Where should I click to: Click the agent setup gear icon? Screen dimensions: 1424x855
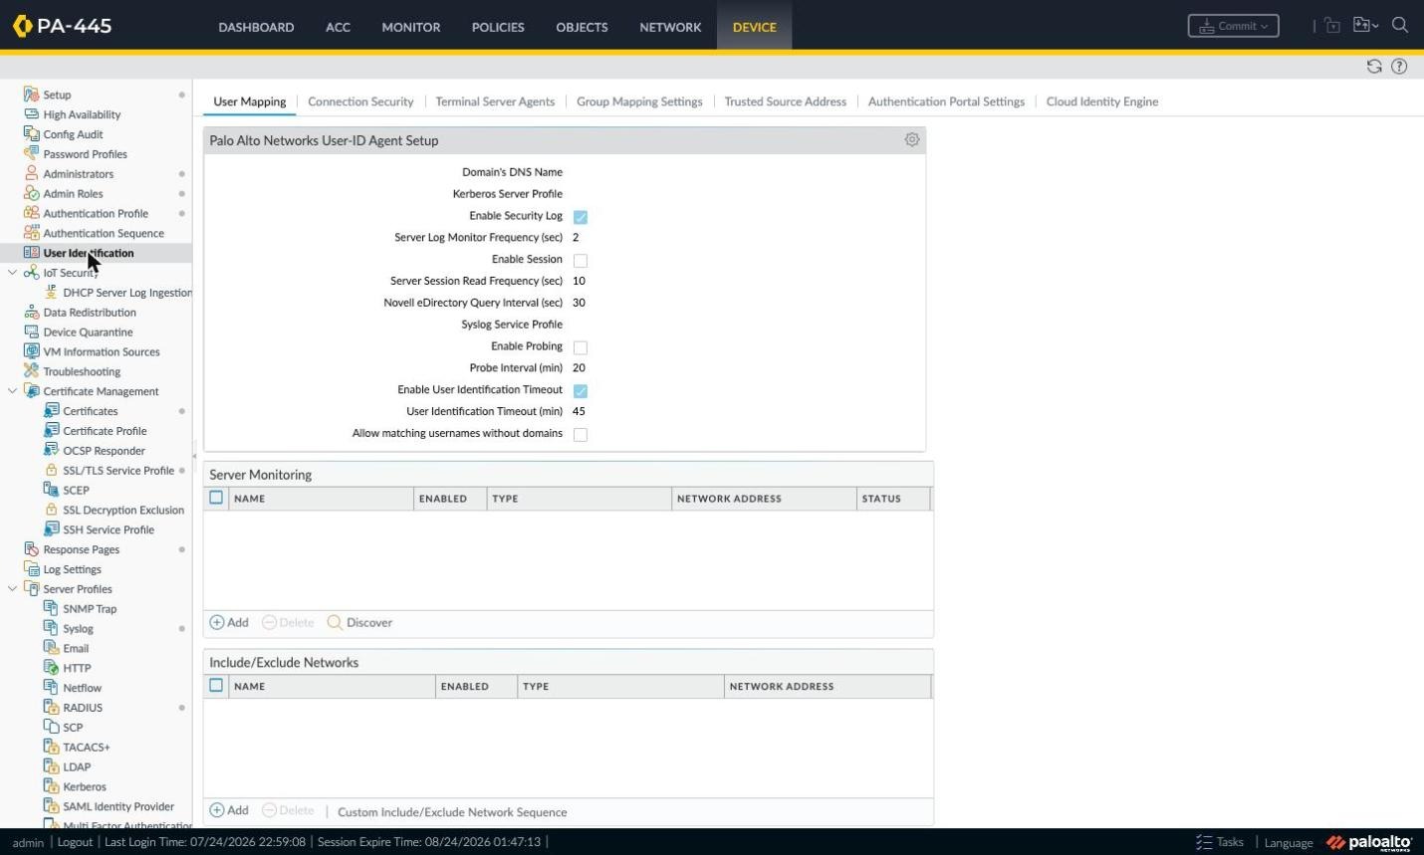coord(911,140)
